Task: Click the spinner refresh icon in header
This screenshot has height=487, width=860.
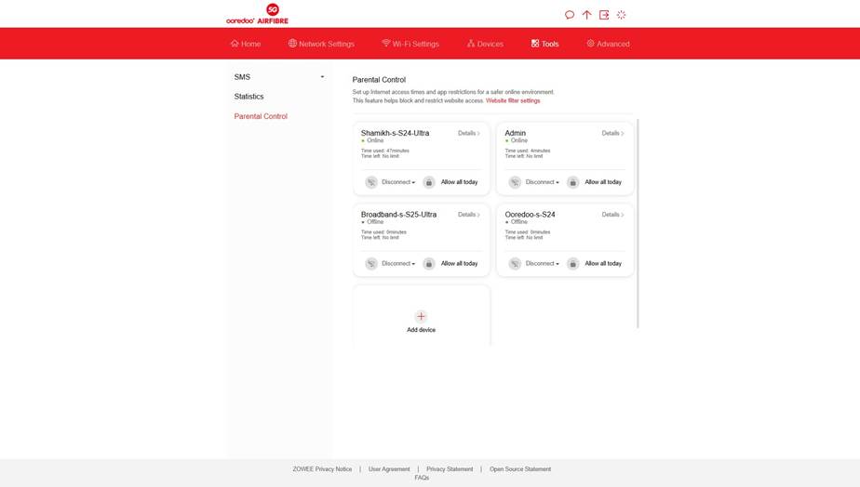Action: (621, 15)
